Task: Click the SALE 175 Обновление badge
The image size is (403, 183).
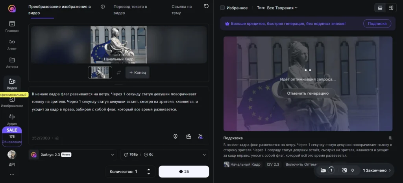Action: click(12, 137)
